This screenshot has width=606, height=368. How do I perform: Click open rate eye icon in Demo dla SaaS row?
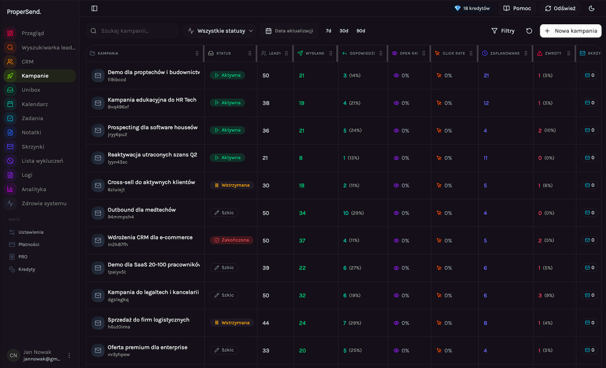397,268
